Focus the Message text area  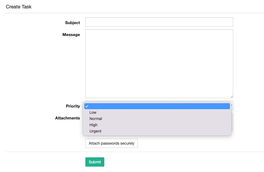159,64
